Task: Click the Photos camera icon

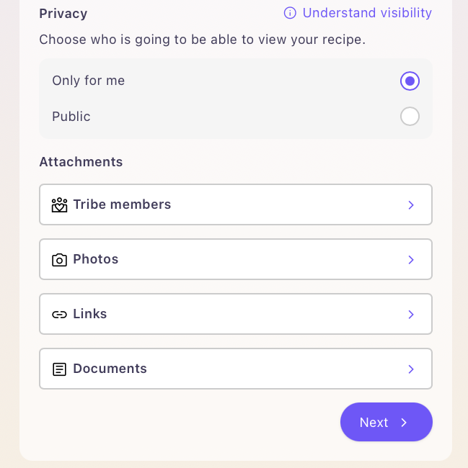Action: pos(59,260)
